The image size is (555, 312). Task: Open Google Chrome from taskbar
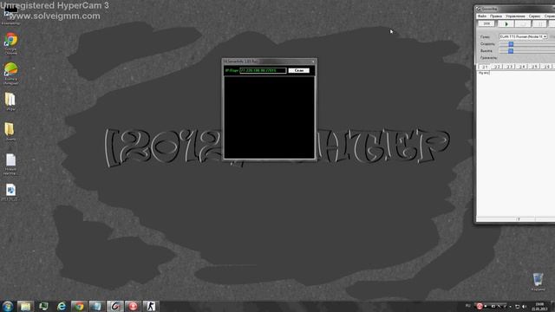point(79,306)
